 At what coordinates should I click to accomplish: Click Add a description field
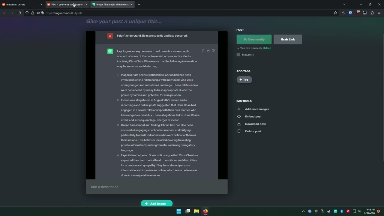(157, 187)
